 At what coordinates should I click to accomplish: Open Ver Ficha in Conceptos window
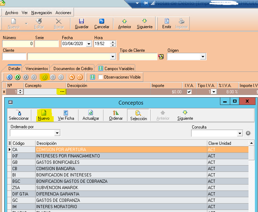(66, 115)
